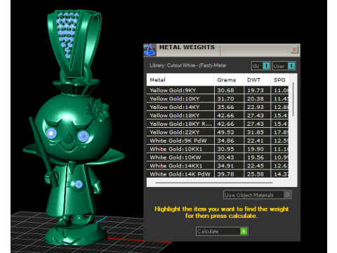Click the 31.85 DWT cell
The image size is (337, 253).
coord(257,132)
